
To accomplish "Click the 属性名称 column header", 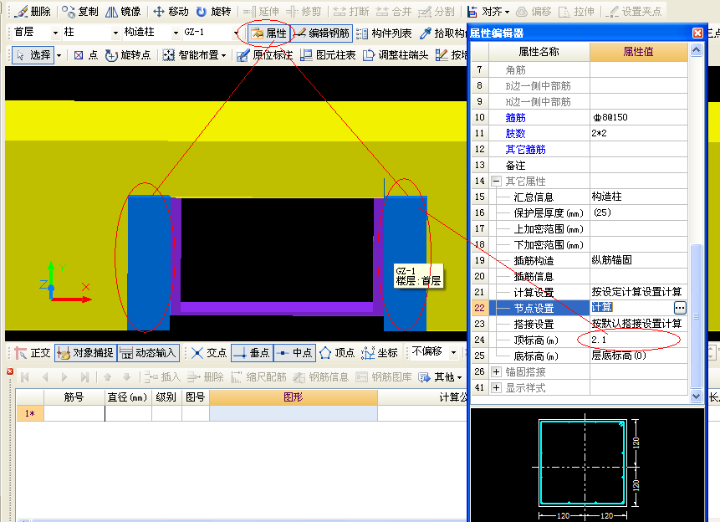I will [539, 52].
